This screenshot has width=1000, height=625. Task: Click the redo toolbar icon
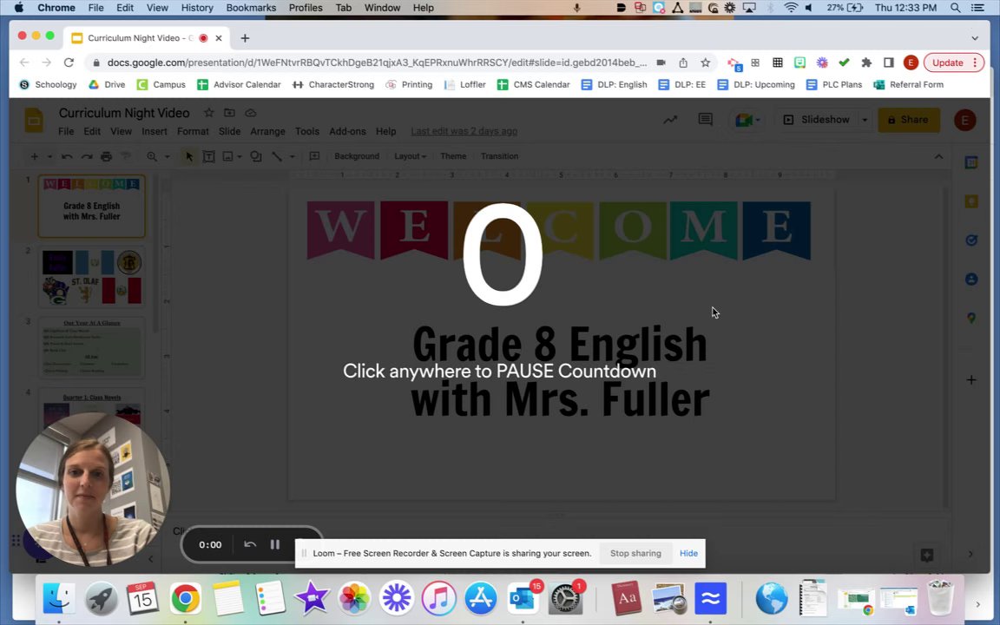pyautogui.click(x=87, y=156)
